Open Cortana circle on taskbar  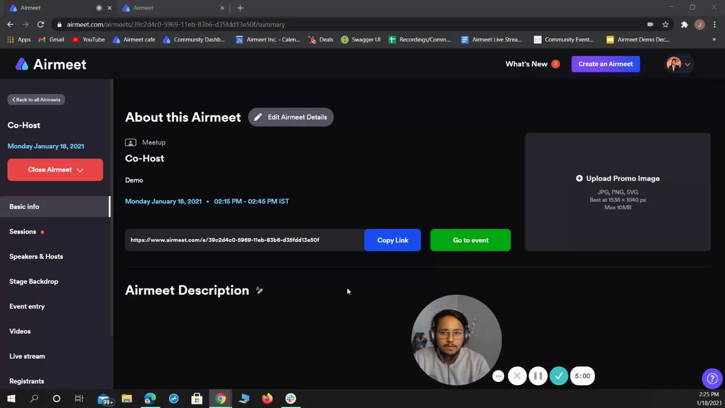(x=57, y=398)
